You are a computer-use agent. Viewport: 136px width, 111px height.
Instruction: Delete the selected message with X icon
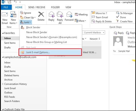click(41, 16)
